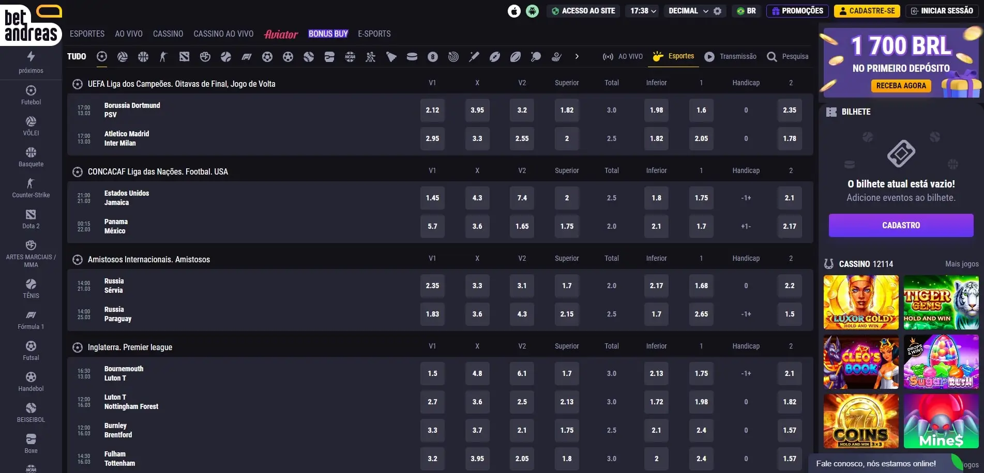
Task: Click the purple CADASTRO button
Action: click(901, 226)
